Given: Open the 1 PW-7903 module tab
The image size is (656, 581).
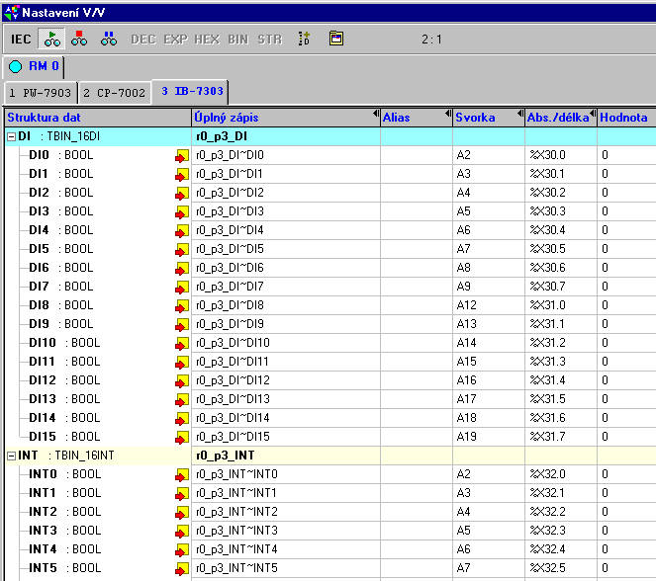Looking at the screenshot, I should pos(41,93).
